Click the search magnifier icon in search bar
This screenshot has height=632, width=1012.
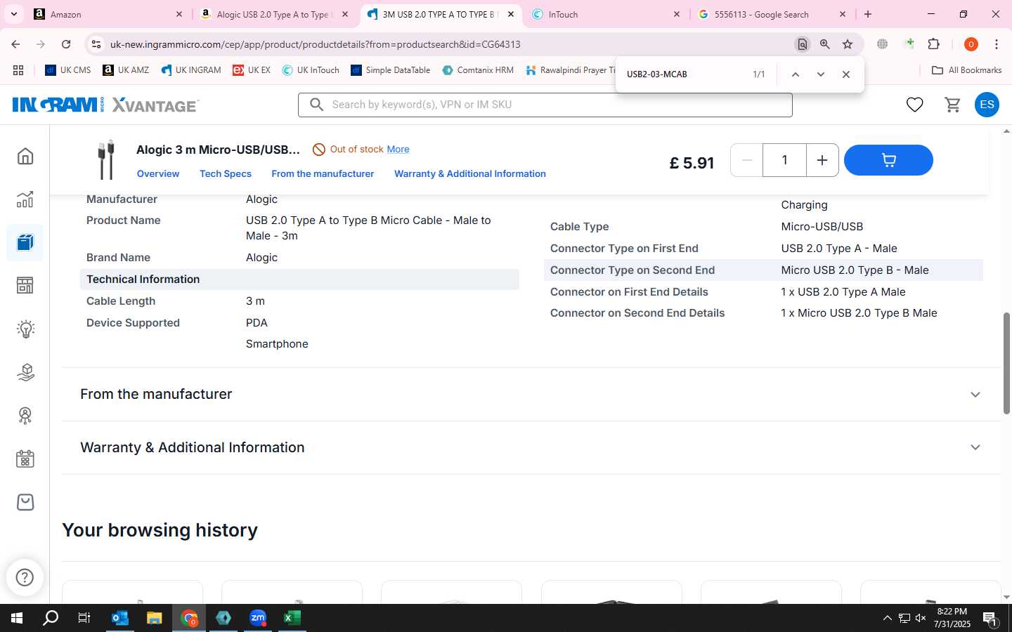pos(317,105)
